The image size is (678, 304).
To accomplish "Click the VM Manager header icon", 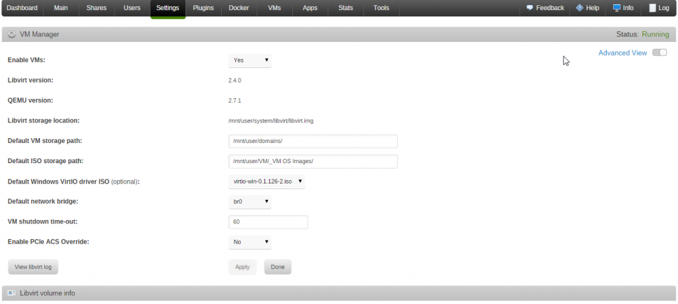I will (x=12, y=34).
